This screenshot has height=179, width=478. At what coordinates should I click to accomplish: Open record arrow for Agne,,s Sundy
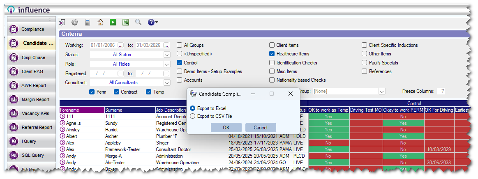click(62, 123)
